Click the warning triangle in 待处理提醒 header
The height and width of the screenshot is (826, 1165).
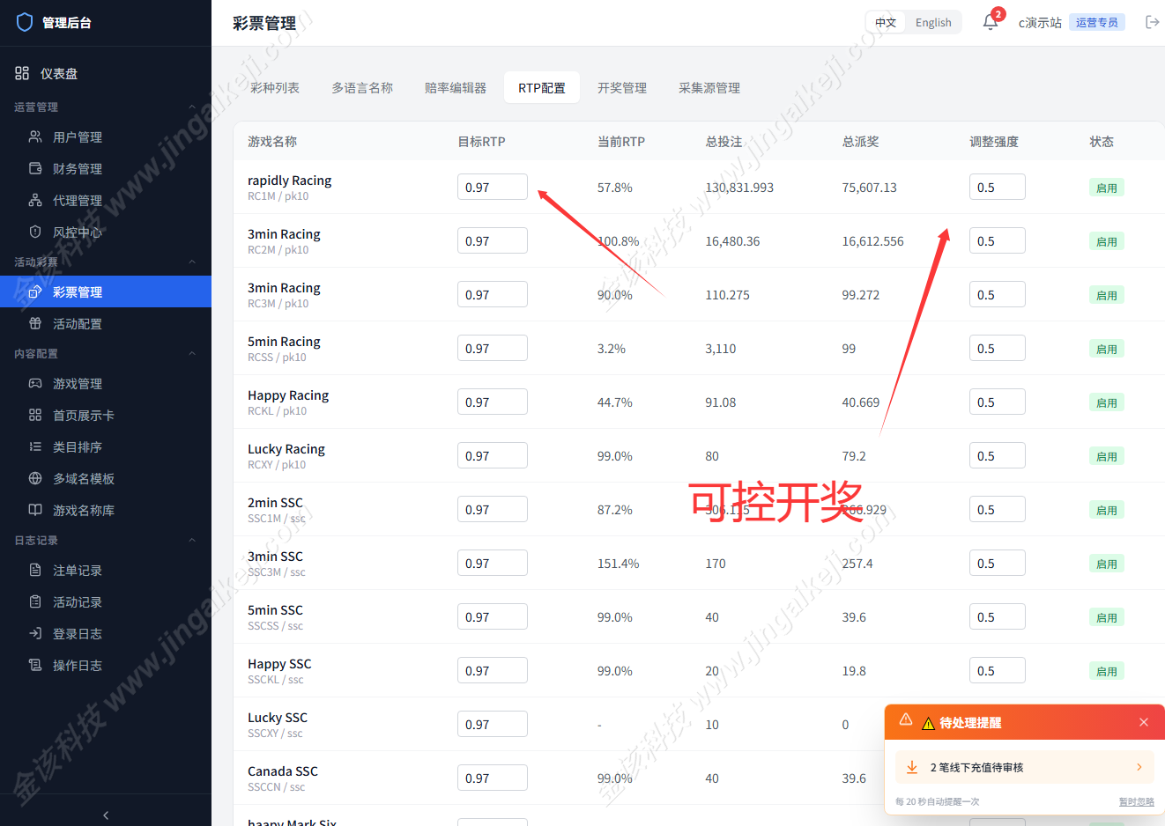pos(905,719)
